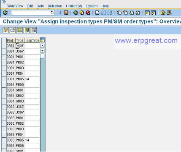Click Type cell 'SM01' in plant 0001 row

coord(20,90)
